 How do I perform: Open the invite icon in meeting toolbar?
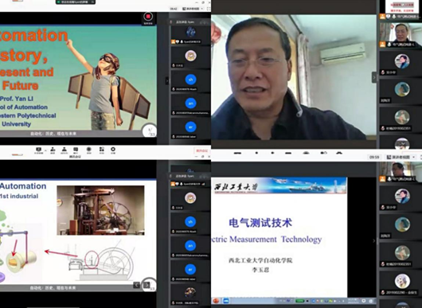click(53, 150)
